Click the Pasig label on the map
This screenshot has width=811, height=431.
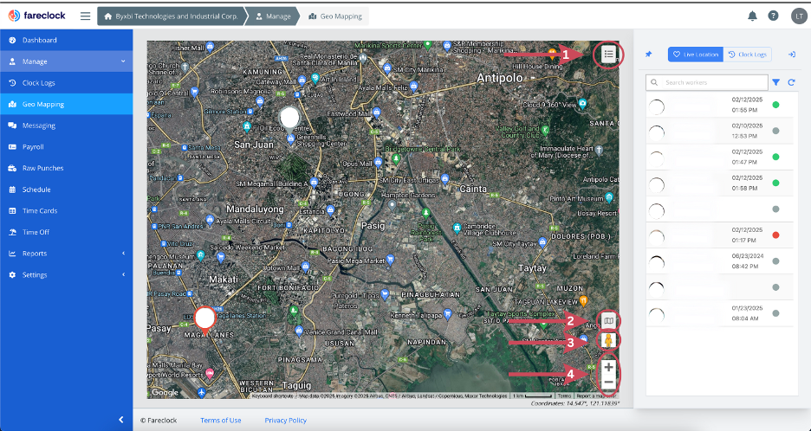click(373, 225)
